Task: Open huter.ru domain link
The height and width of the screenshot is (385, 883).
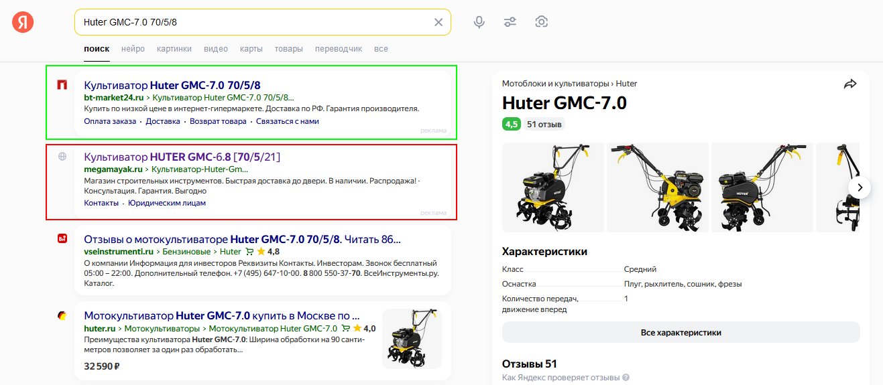Action: [x=100, y=328]
